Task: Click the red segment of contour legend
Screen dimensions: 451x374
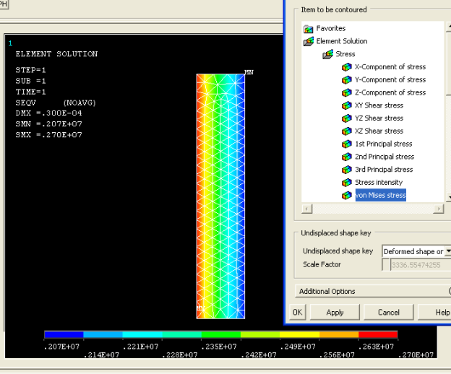Action: pyautogui.click(x=377, y=335)
